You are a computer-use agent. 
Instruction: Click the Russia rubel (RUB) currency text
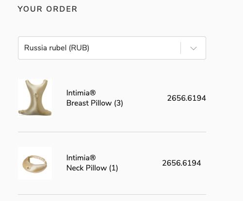click(57, 48)
